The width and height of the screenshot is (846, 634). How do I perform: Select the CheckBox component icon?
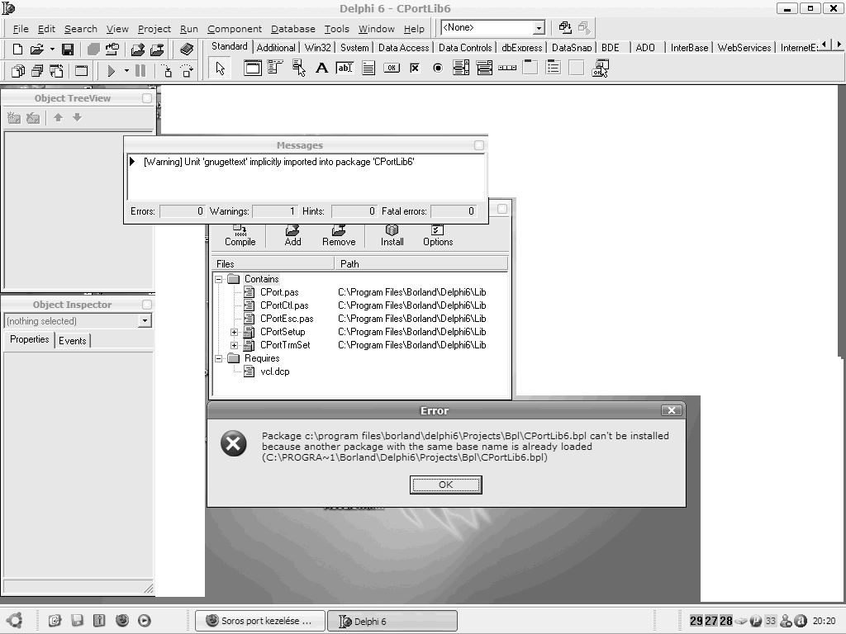point(415,68)
